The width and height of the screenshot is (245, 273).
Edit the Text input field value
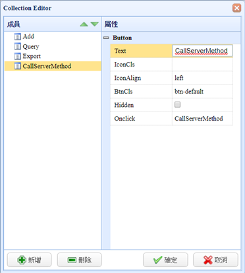click(202, 51)
